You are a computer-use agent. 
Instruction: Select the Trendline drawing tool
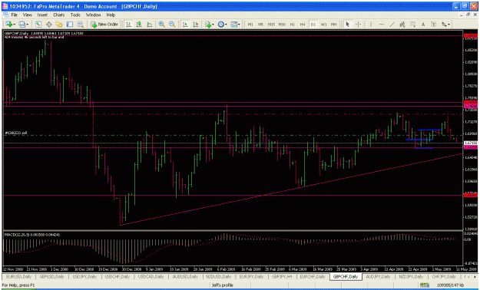point(392,25)
